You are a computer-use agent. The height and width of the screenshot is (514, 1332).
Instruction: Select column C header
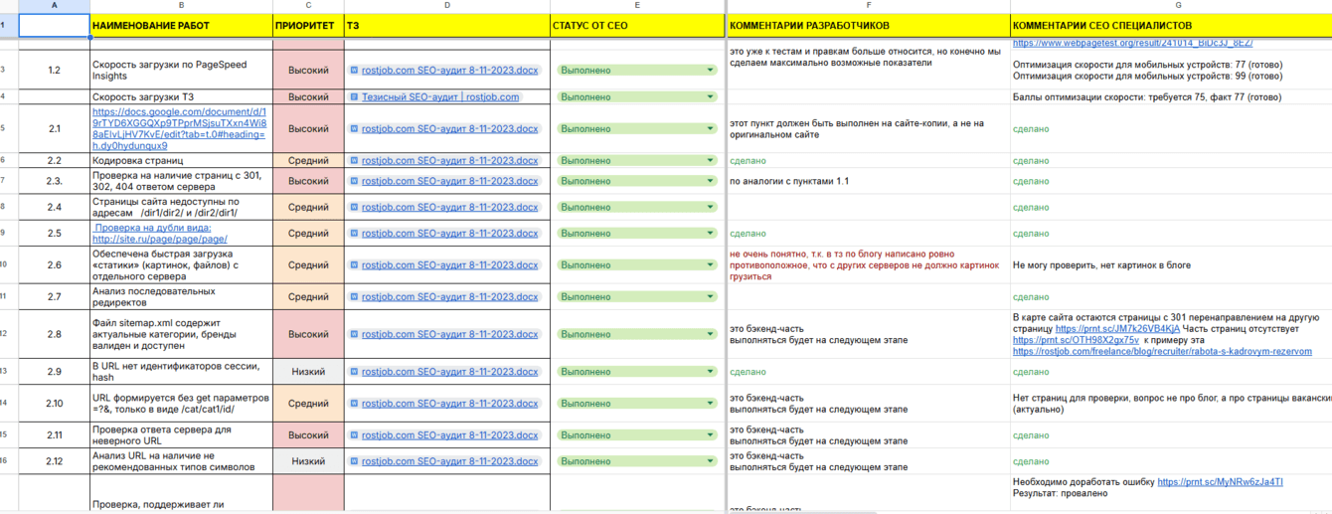(308, 6)
